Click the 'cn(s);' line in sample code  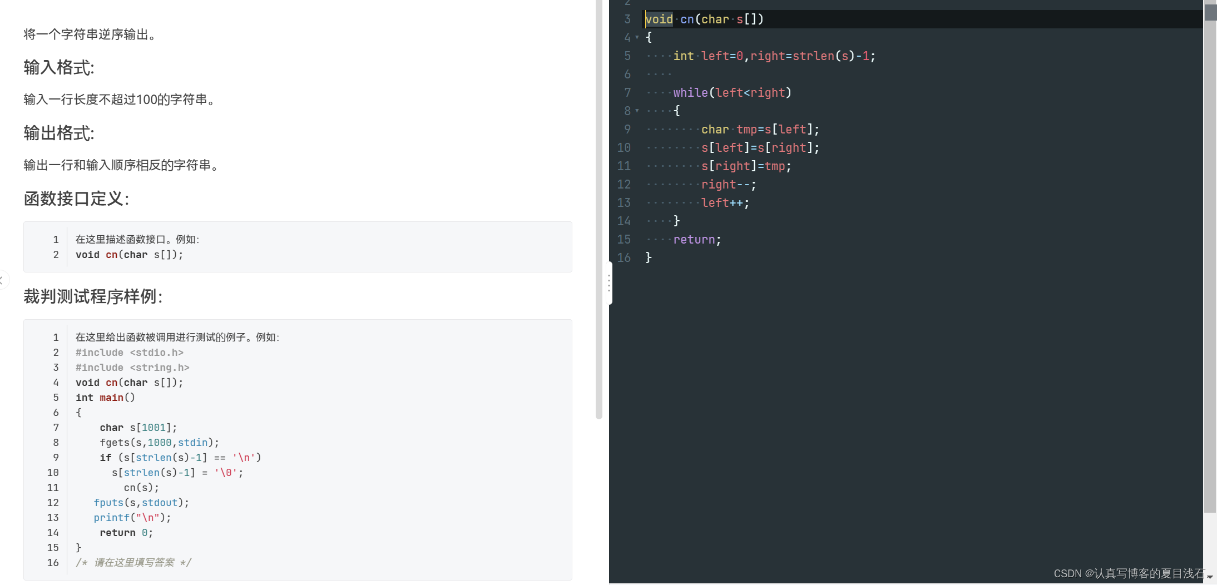pyautogui.click(x=141, y=488)
